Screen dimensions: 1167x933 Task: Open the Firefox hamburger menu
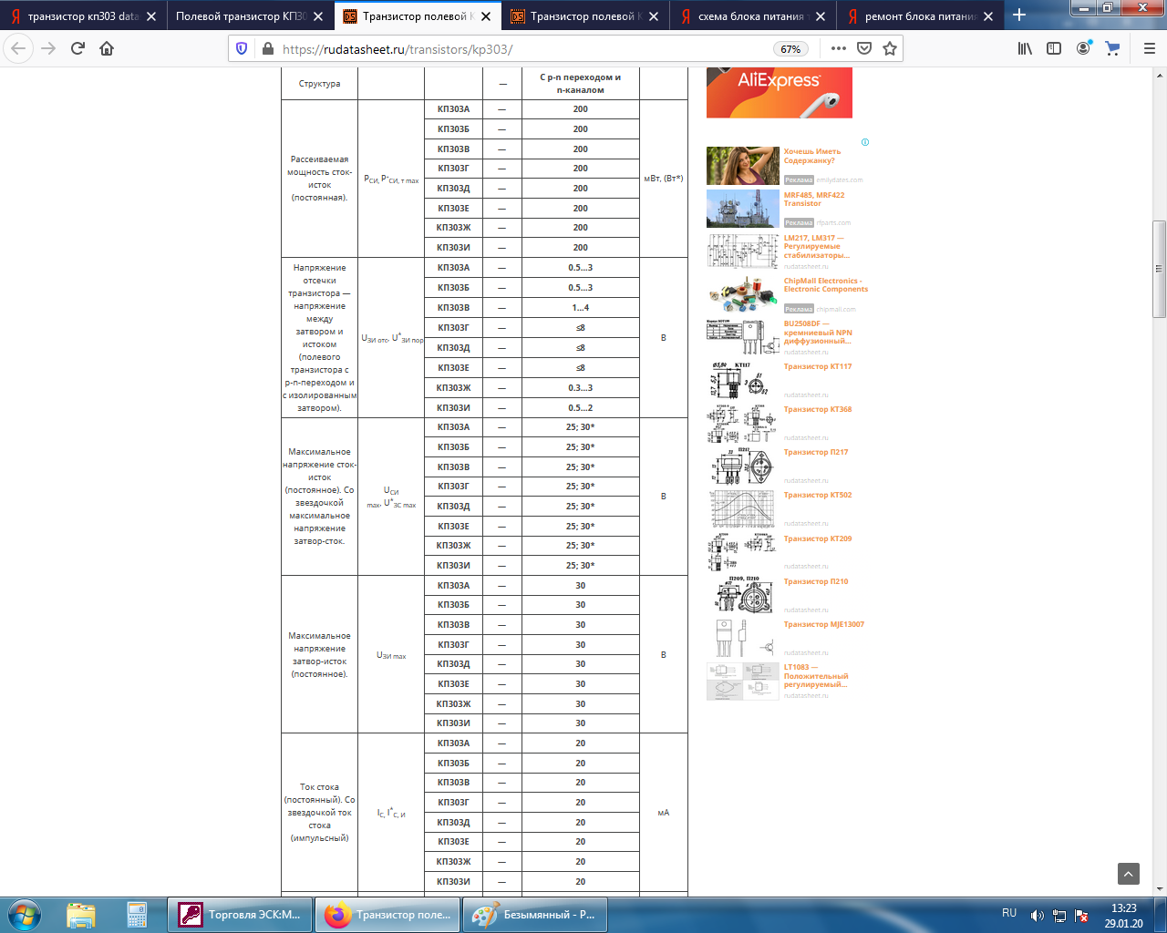pos(1149,48)
